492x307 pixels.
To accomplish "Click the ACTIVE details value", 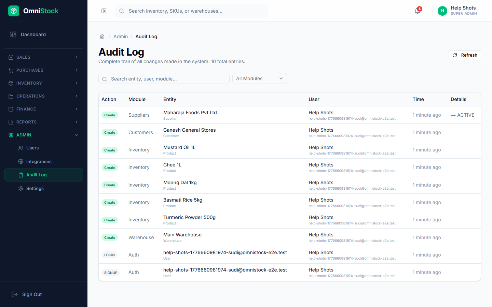I will [463, 115].
